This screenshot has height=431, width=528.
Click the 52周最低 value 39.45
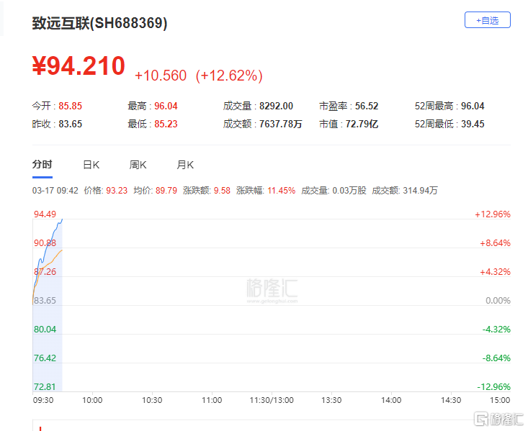click(x=473, y=124)
